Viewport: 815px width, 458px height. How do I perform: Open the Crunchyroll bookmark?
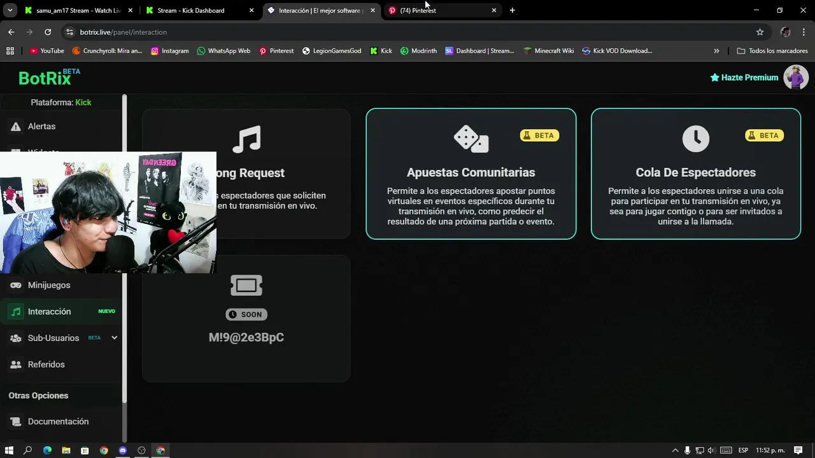tap(107, 51)
